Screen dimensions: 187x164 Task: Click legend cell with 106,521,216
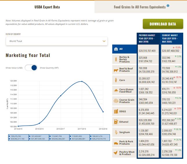pos(100,138)
